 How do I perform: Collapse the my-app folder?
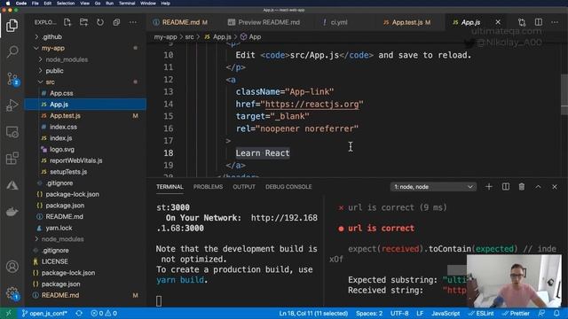53,48
